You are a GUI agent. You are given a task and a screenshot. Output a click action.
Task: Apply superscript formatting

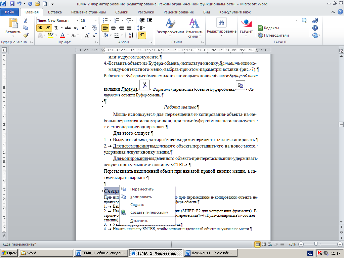point(83,28)
